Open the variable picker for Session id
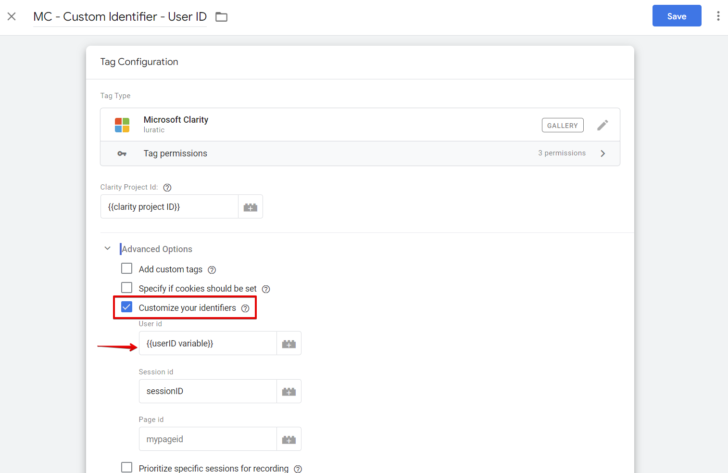This screenshot has height=473, width=728. pos(289,391)
